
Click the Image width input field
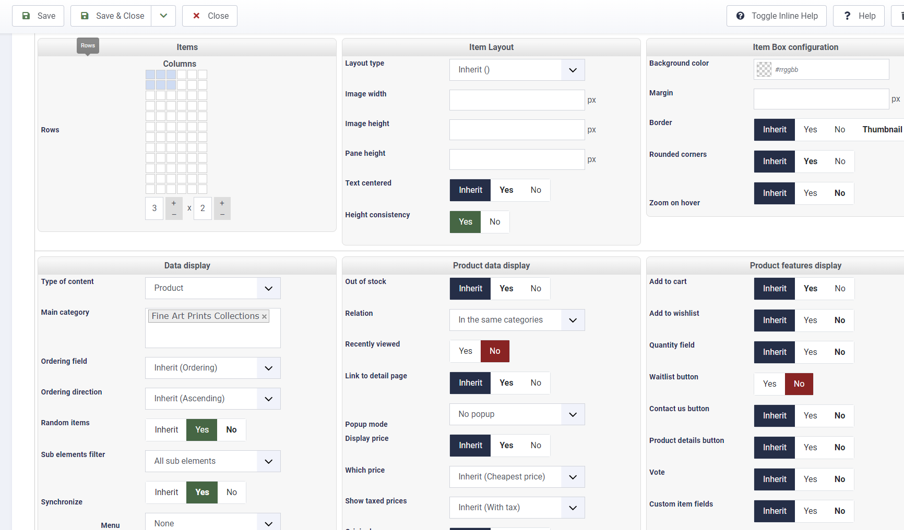point(517,100)
